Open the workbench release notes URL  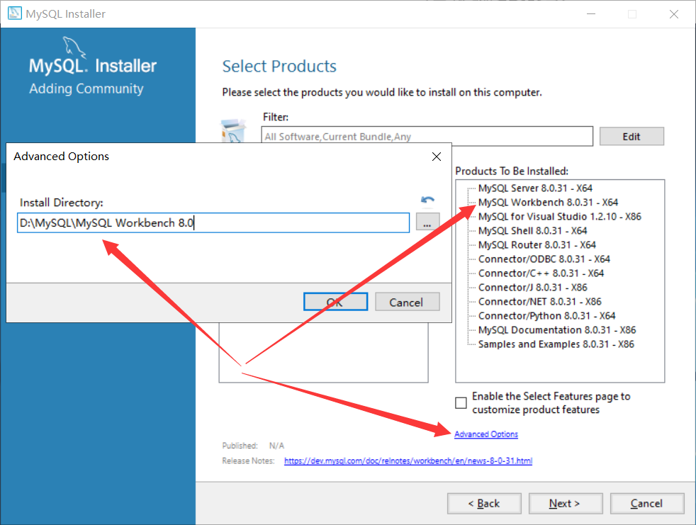[408, 461]
